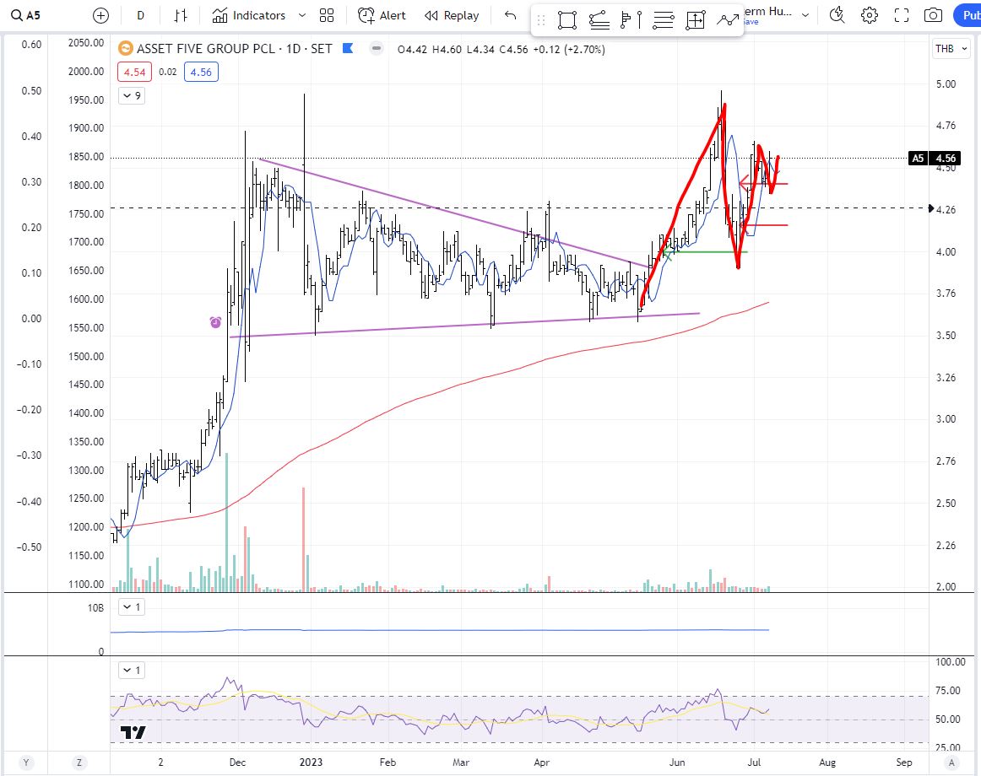Image resolution: width=981 pixels, height=776 pixels.
Task: Click the 2050.00 left scale value
Action: pos(86,42)
